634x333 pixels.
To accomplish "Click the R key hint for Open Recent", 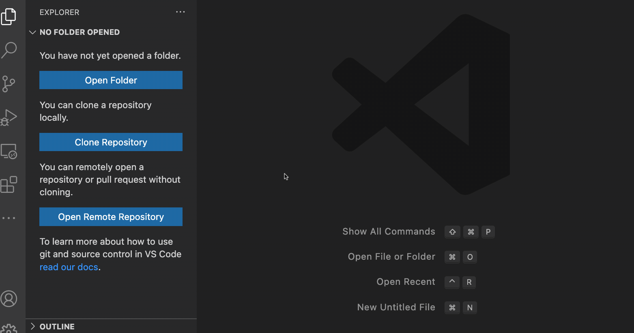I will [x=469, y=282].
